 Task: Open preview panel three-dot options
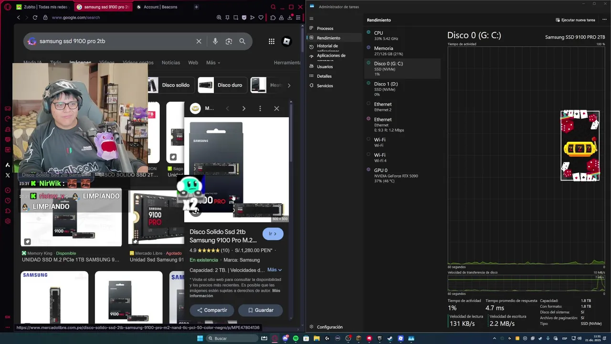coord(260,108)
